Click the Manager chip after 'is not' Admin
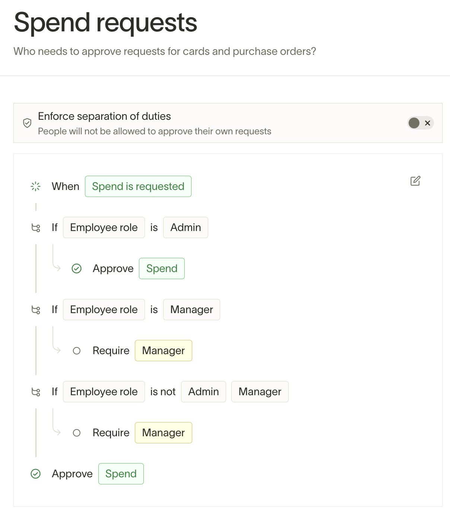The width and height of the screenshot is (450, 515). [x=260, y=391]
